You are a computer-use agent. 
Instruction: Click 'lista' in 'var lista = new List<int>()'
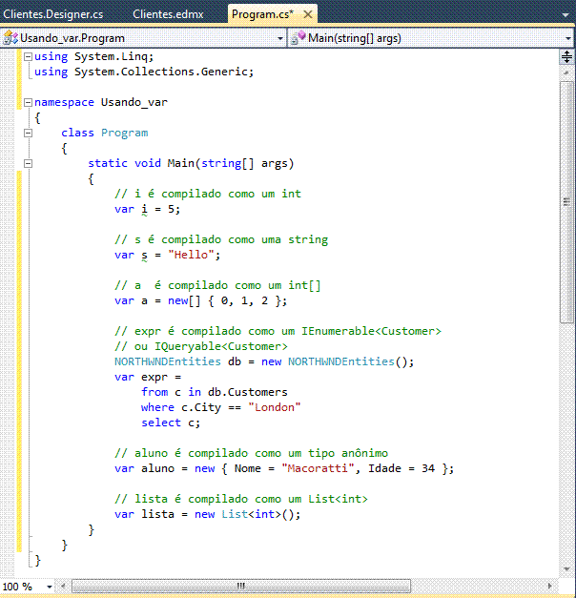click(157, 514)
